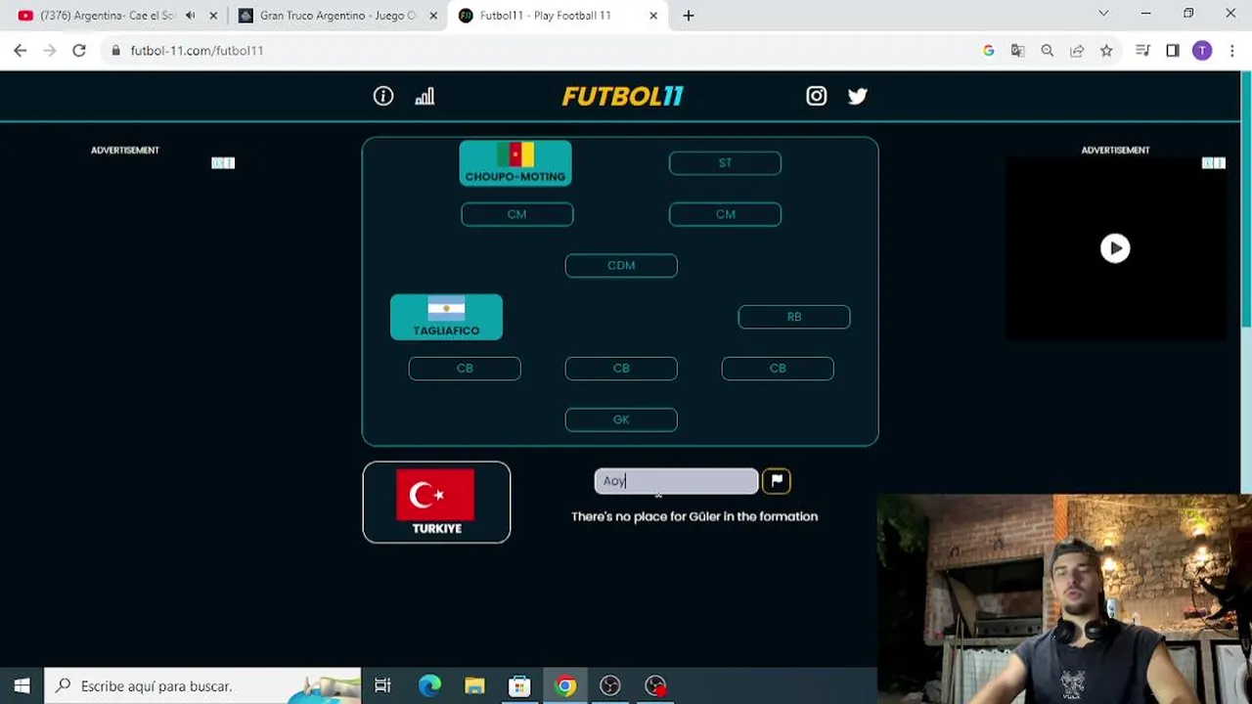Open OBS Studio from taskbar
Screen dimensions: 1252x704
(610, 686)
